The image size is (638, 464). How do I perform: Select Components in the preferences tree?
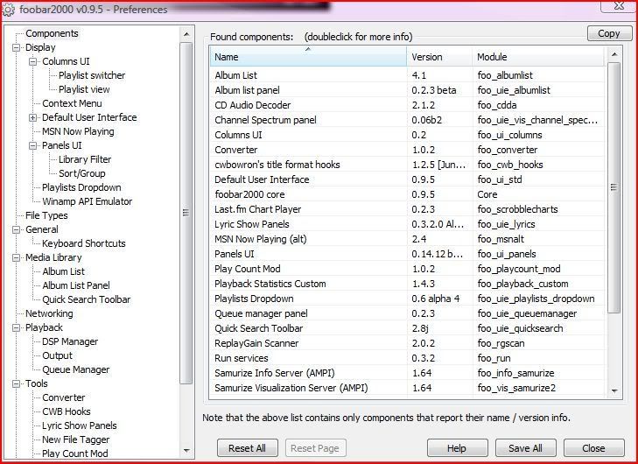[x=52, y=33]
